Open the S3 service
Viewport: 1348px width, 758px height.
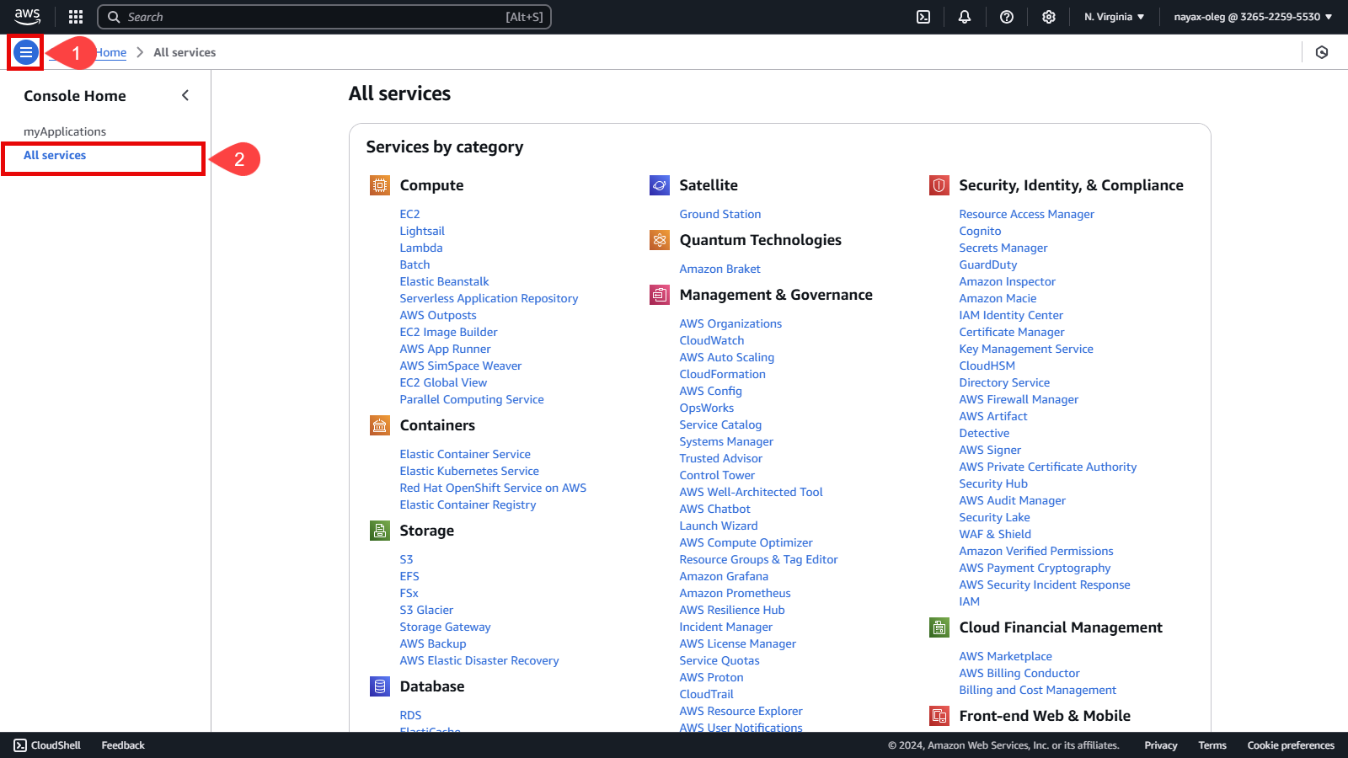[406, 559]
